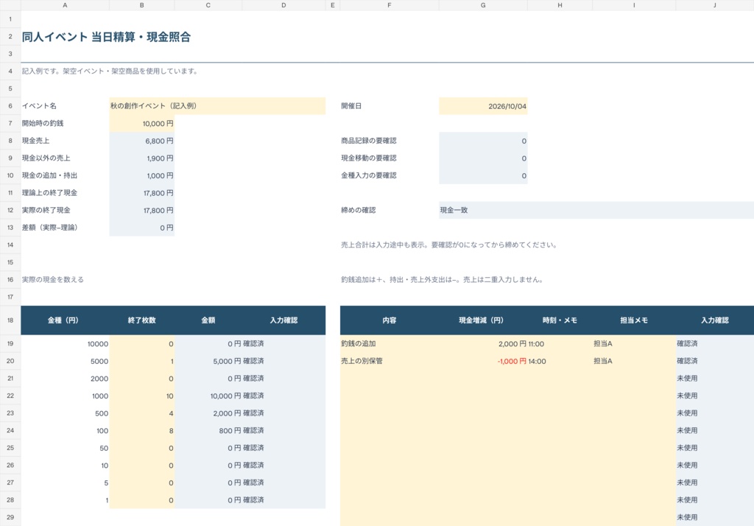Click cell 釣銭の追加

click(x=390, y=343)
